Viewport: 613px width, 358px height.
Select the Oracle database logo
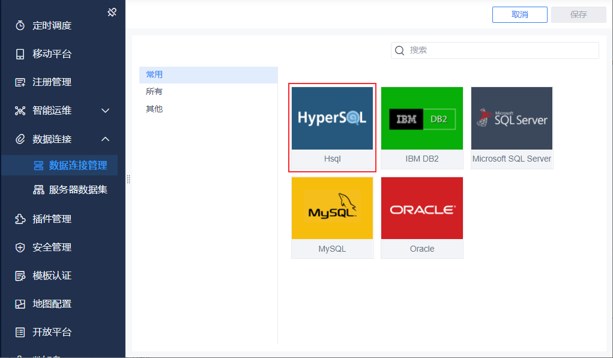422,208
